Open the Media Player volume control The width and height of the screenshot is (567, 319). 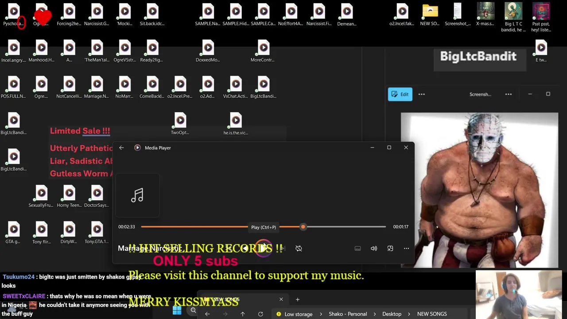pos(374,249)
